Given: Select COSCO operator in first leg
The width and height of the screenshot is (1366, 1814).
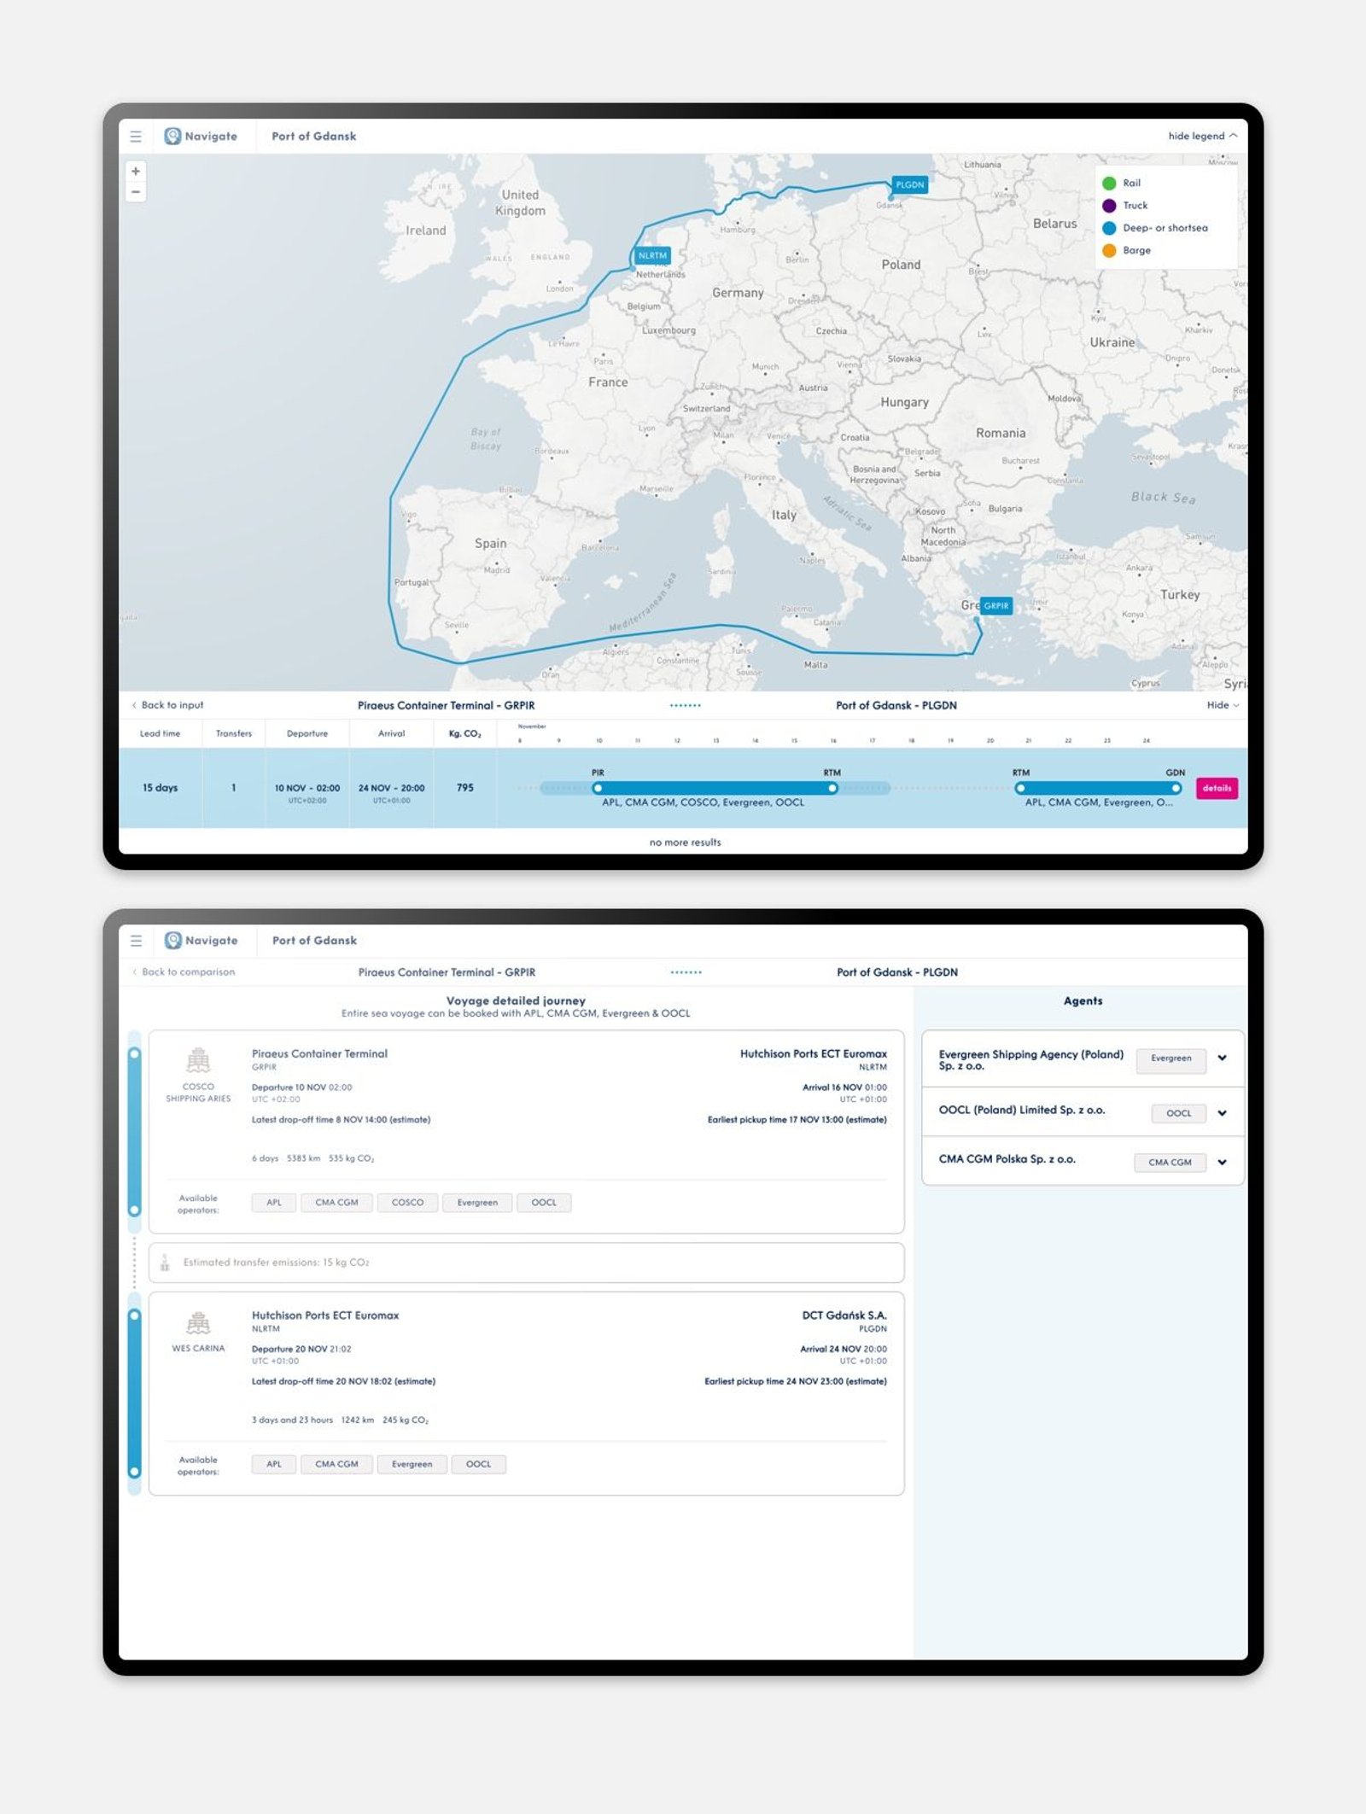Looking at the screenshot, I should 407,1203.
